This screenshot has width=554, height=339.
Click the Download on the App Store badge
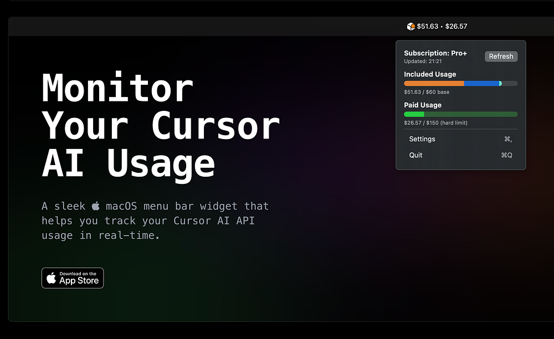(x=73, y=278)
